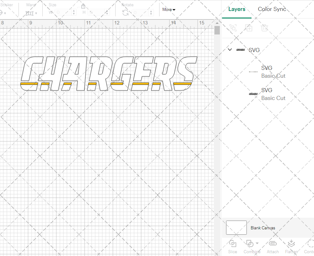Toggle the size aspect ratio lock
The height and width of the screenshot is (256, 314).
(x=83, y=7)
